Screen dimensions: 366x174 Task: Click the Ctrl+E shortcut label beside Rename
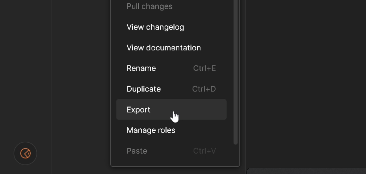click(x=204, y=68)
